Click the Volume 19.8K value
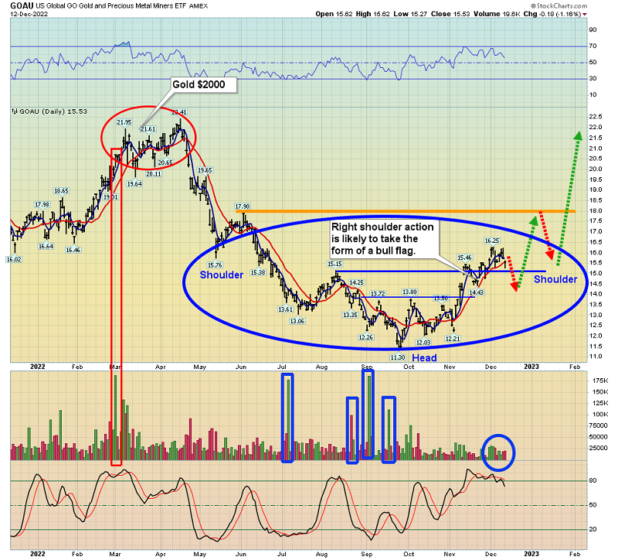Viewport: 618px width, 560px height. 497,14
